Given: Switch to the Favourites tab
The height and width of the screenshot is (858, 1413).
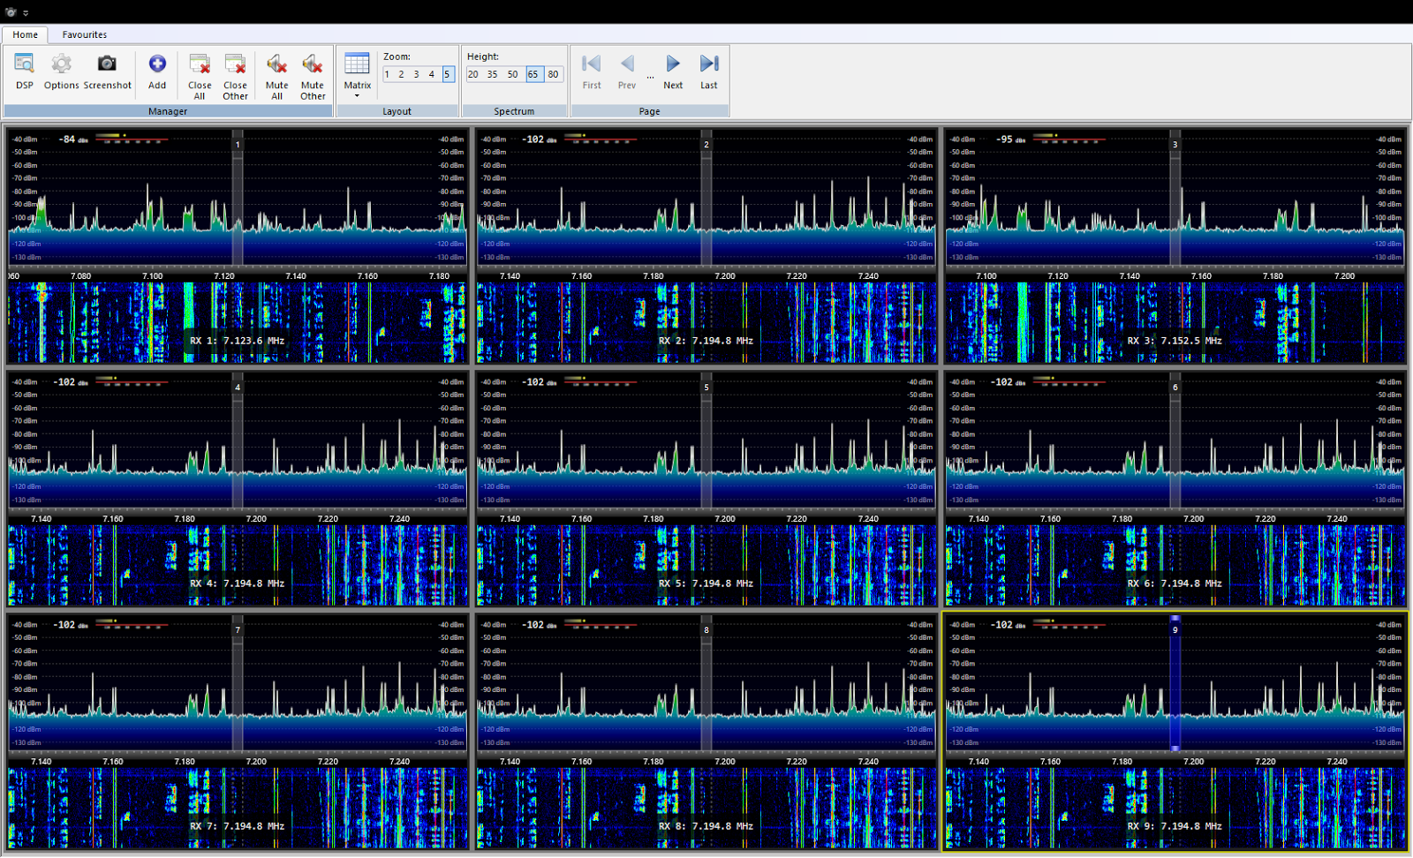Looking at the screenshot, I should [x=84, y=34].
